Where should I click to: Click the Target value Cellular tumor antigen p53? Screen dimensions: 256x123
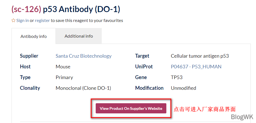coord(200,56)
